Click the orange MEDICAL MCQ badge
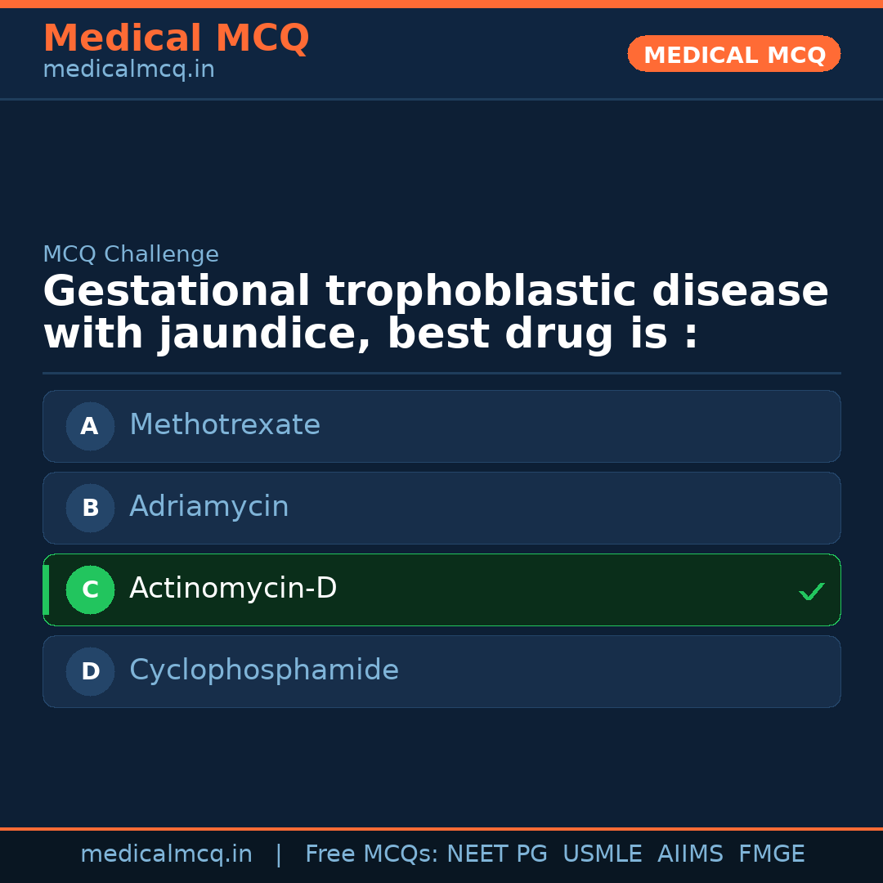The image size is (883, 883). click(734, 55)
